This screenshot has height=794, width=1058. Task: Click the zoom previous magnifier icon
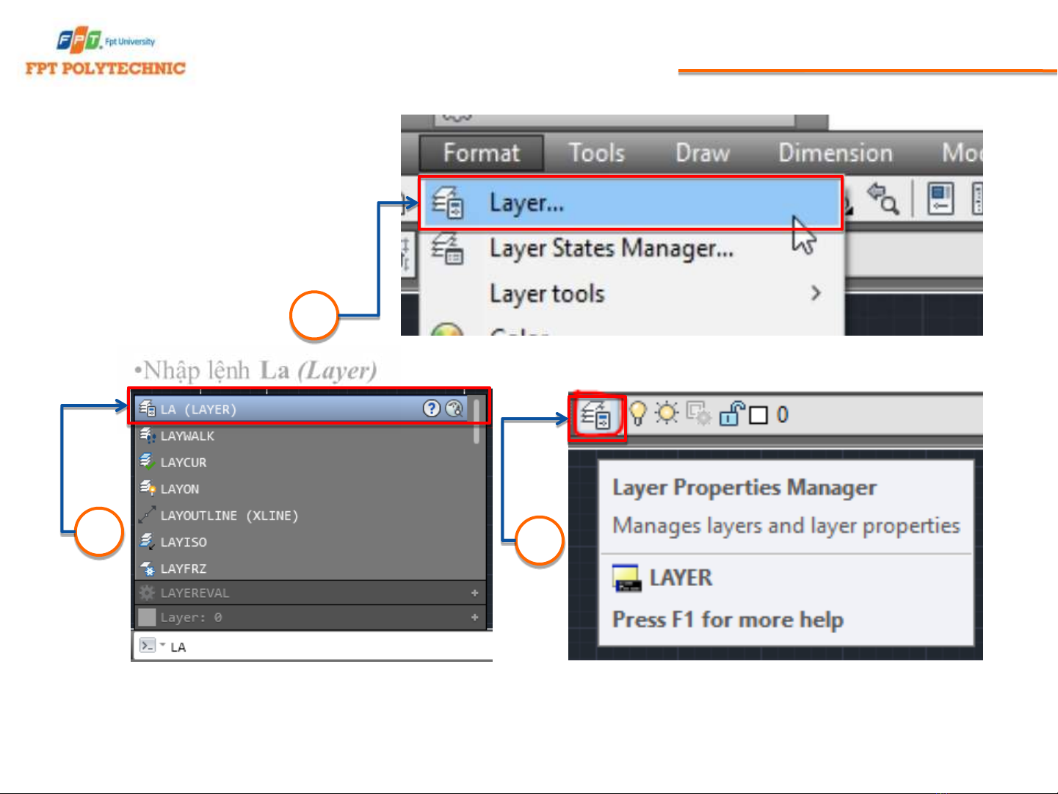(x=883, y=198)
